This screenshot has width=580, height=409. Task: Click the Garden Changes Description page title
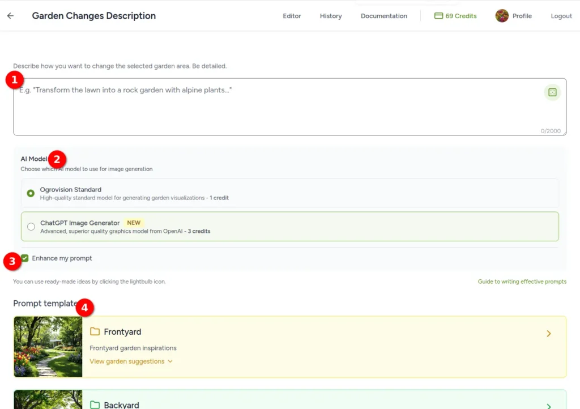[94, 15]
